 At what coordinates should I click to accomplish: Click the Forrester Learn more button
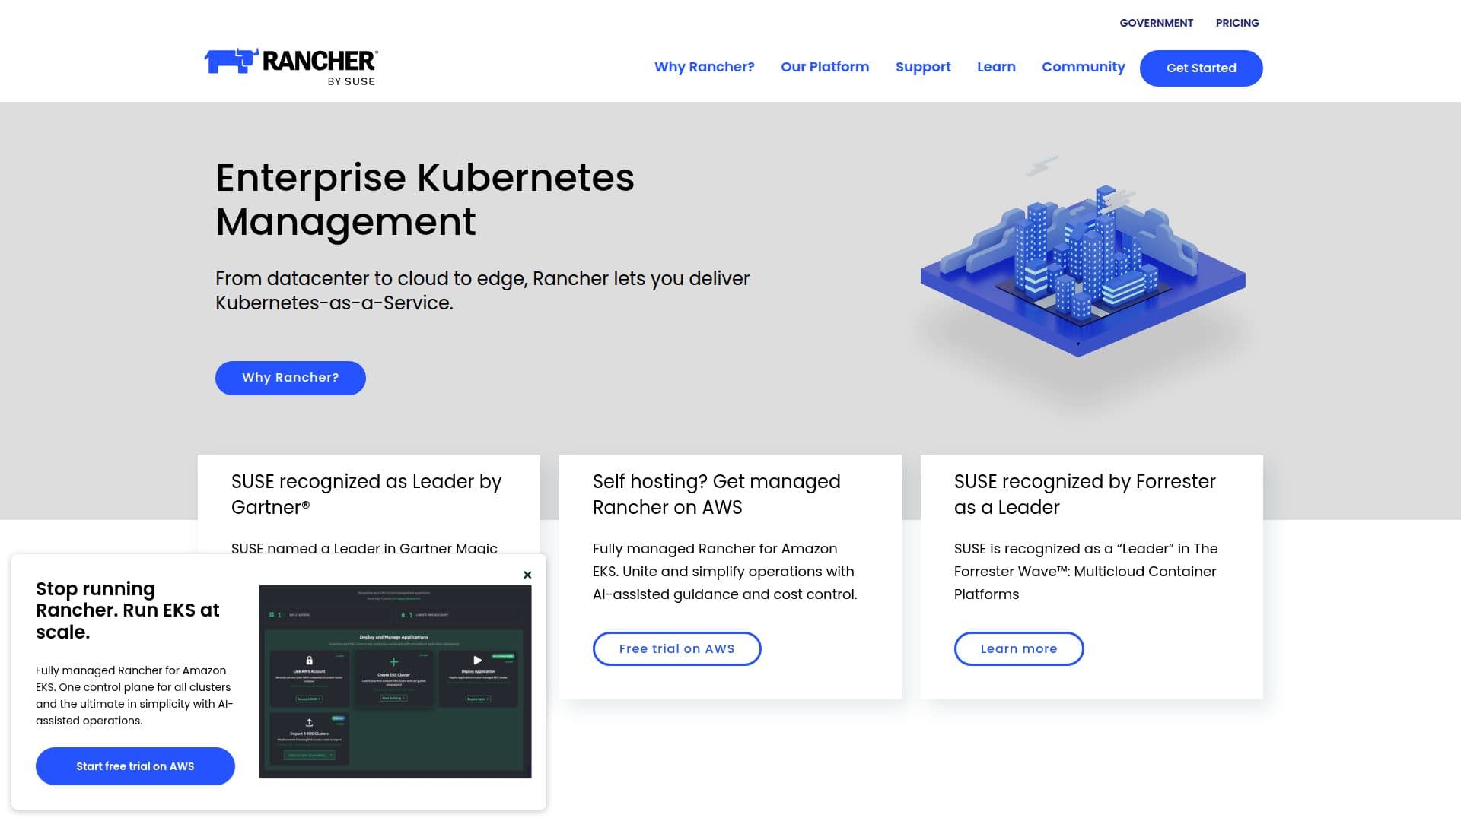(1019, 648)
